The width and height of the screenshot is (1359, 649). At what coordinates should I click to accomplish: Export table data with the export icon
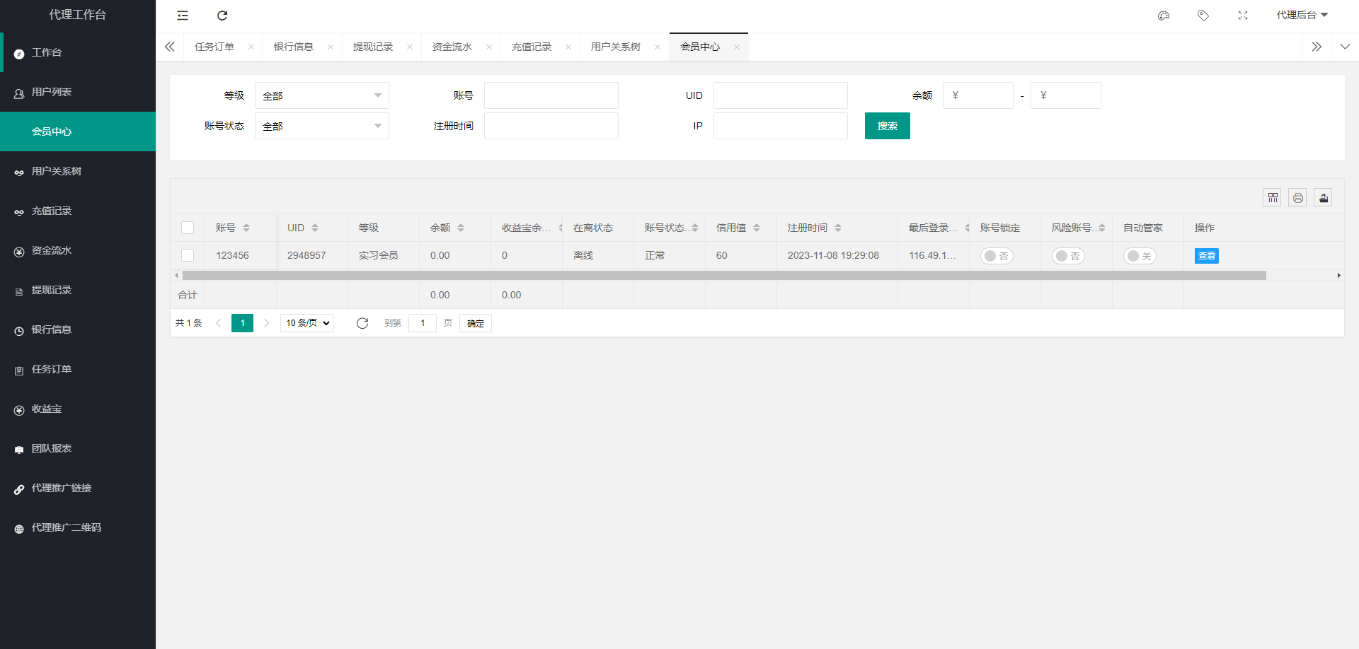tap(1324, 198)
